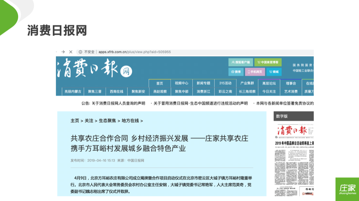359x201 pixels.
Task: Select the 新闻专题 nav tab
Action: (x=204, y=83)
